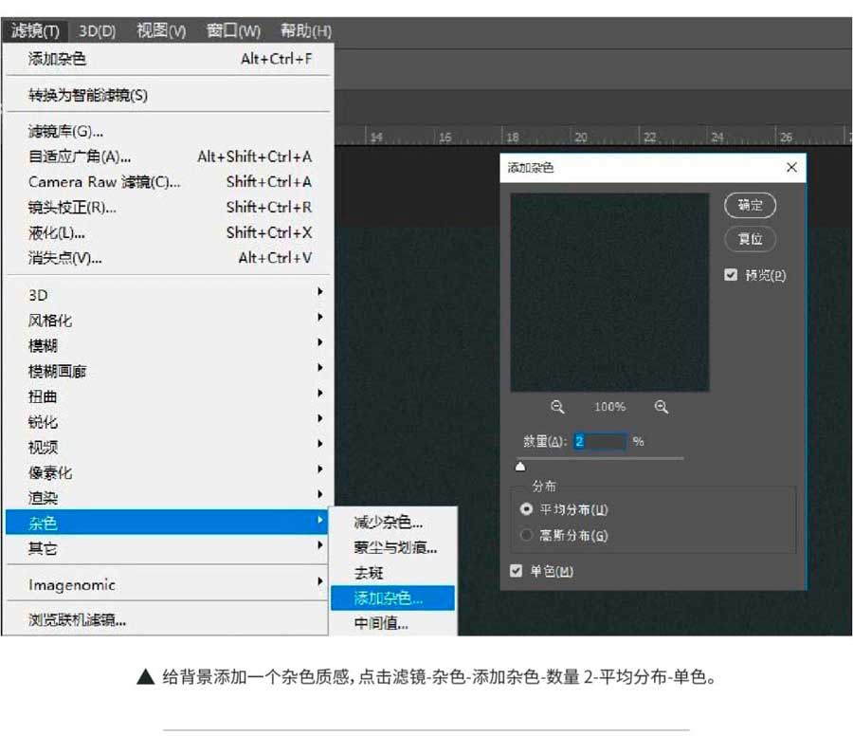This screenshot has height=736, width=853.
Task: Click the 数量(A) input field
Action: point(600,441)
